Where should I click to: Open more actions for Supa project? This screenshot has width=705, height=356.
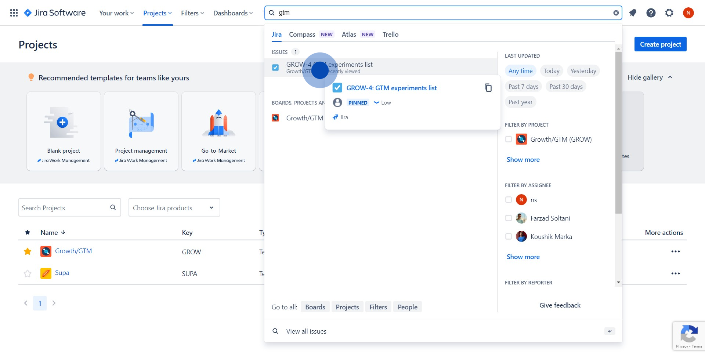pos(675,273)
